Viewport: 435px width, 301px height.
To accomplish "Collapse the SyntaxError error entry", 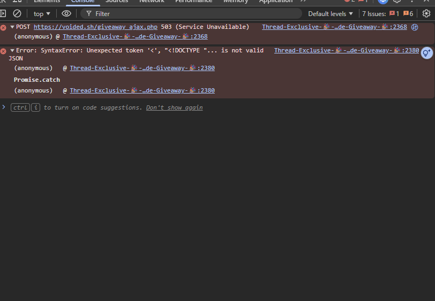I will [x=12, y=50].
